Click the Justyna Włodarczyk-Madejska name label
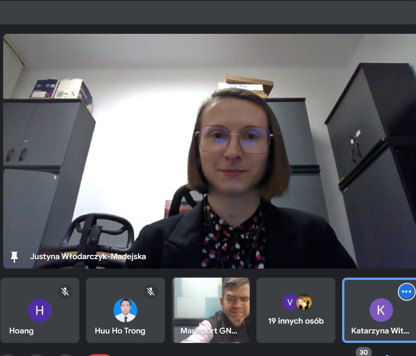416x356 pixels. [88, 256]
